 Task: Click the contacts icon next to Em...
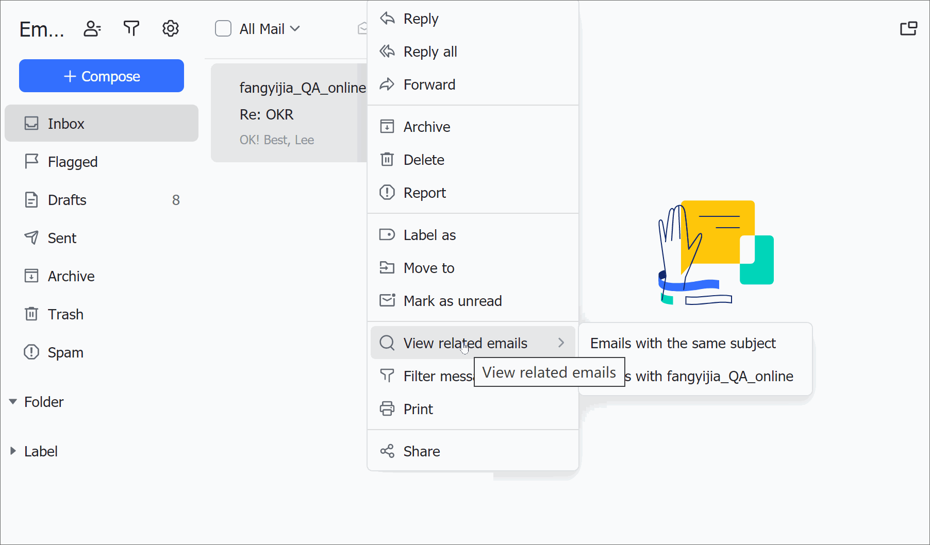point(92,28)
